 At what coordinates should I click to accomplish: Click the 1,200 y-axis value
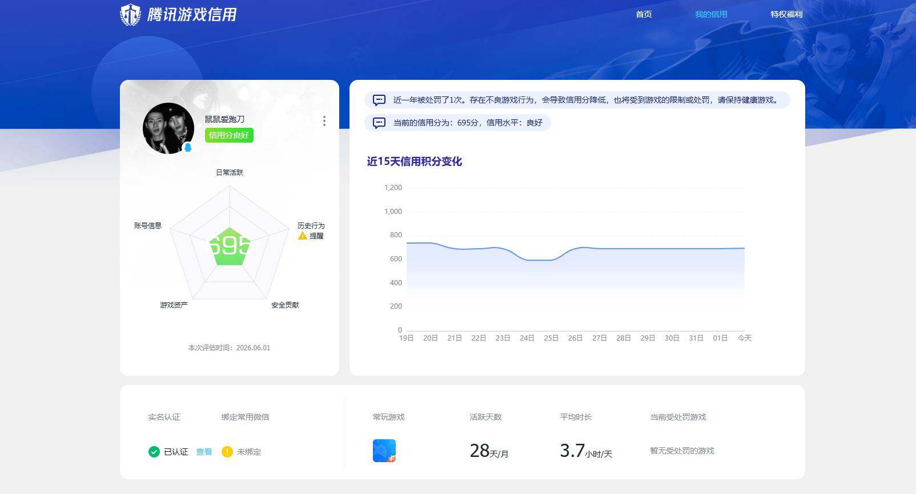click(393, 188)
